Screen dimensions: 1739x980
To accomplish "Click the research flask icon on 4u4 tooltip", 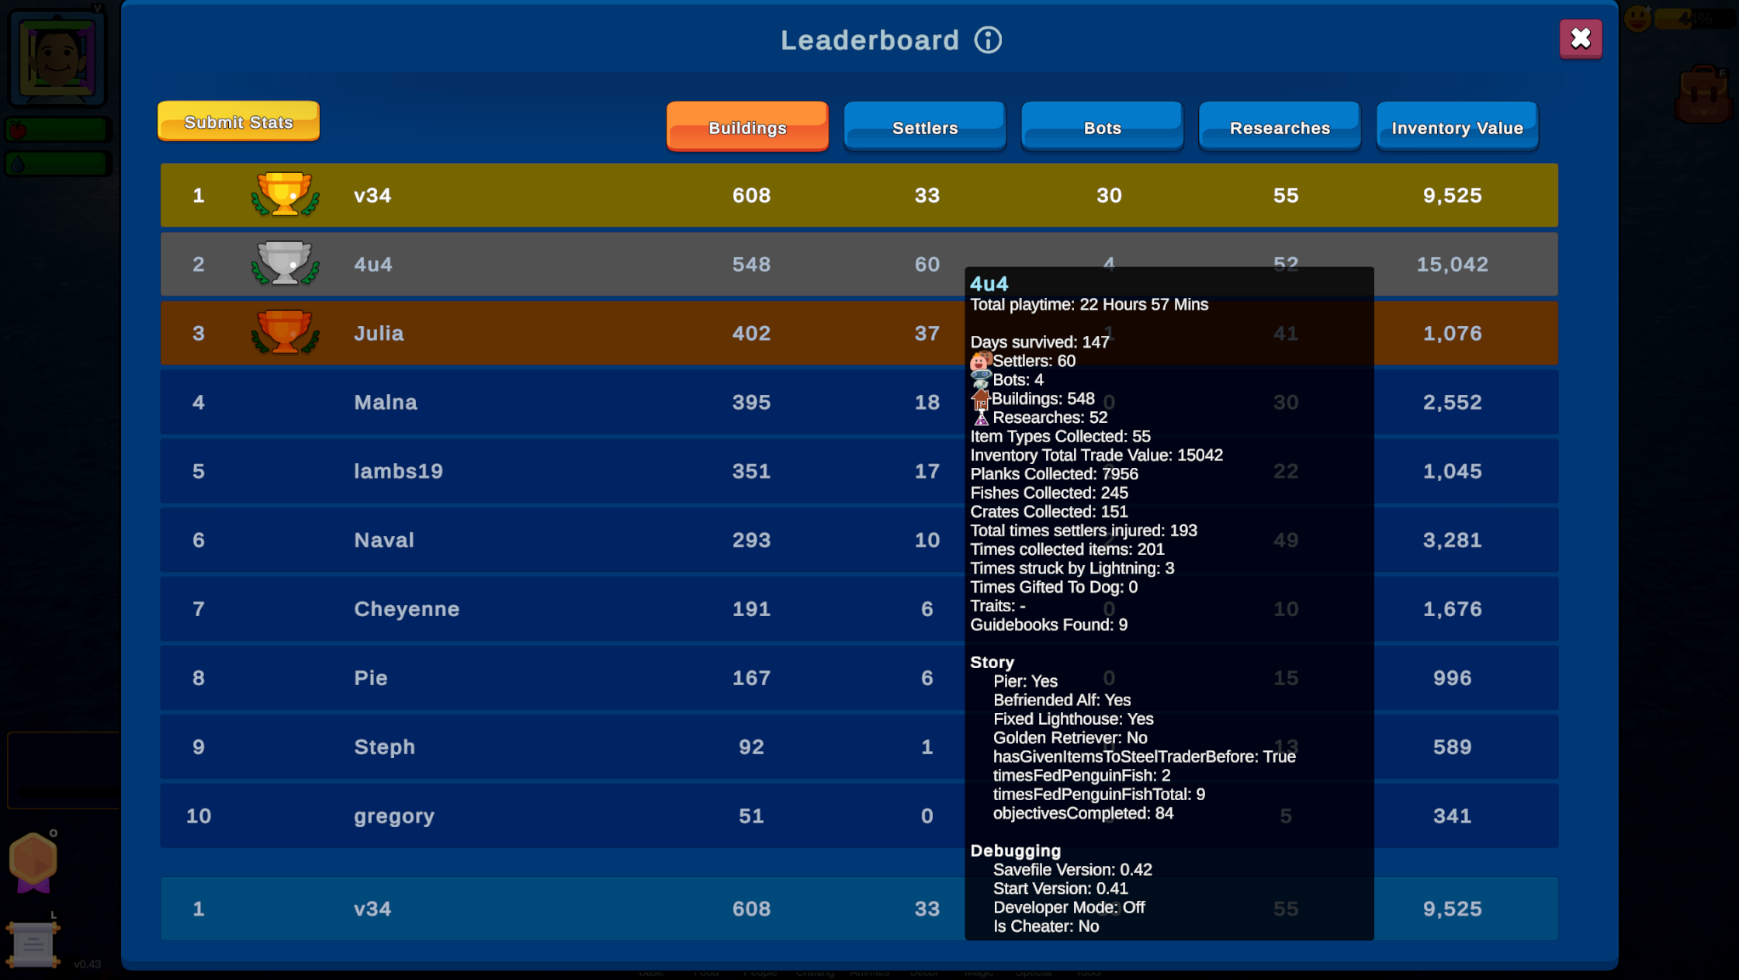I will coord(981,419).
